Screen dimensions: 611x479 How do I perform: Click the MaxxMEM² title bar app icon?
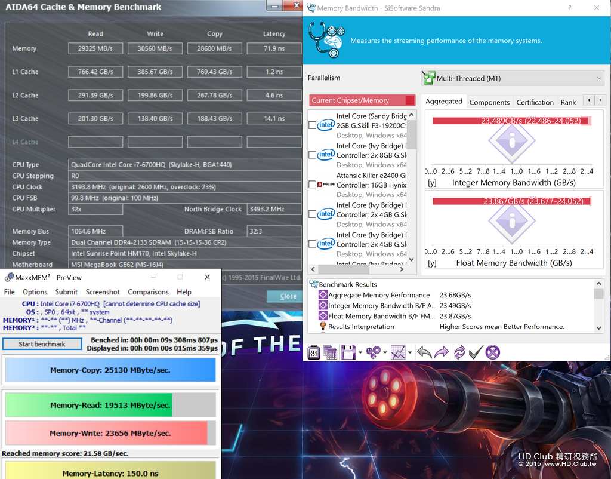coord(8,277)
